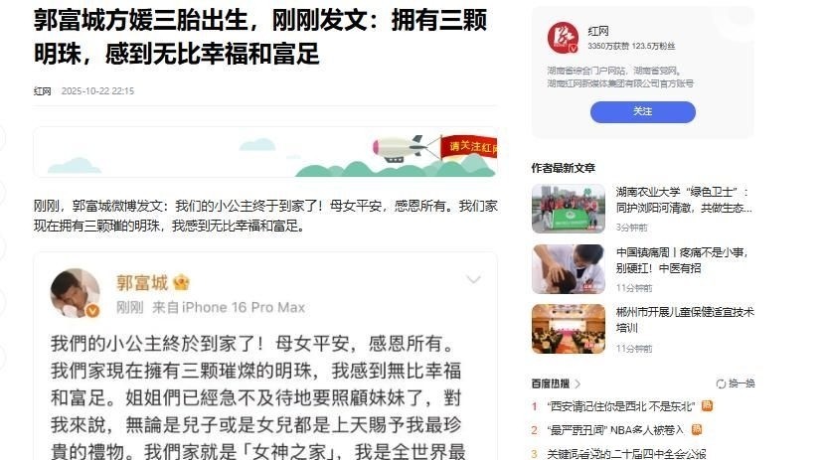Click the 换一换 refresh icon
The image size is (825, 460).
point(721,383)
